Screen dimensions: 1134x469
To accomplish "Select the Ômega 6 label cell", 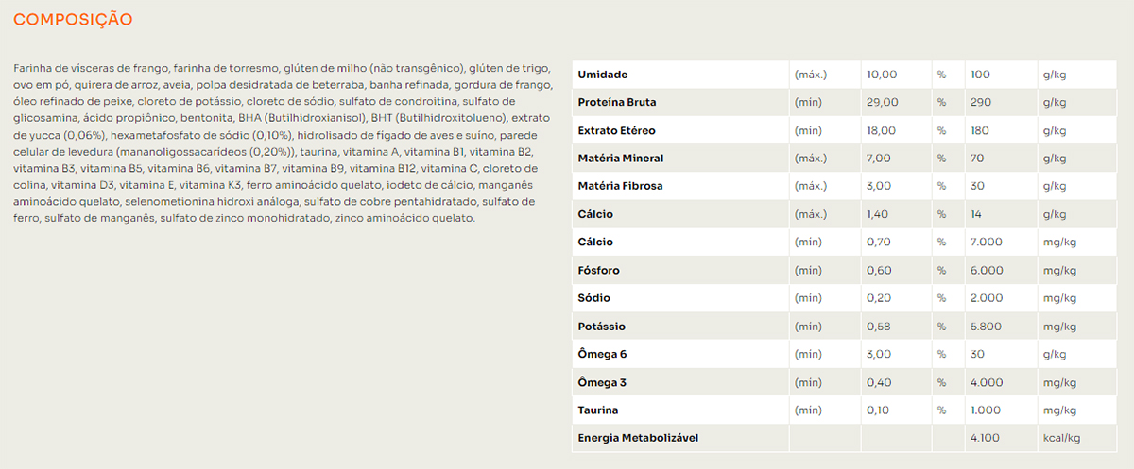I will 603,355.
